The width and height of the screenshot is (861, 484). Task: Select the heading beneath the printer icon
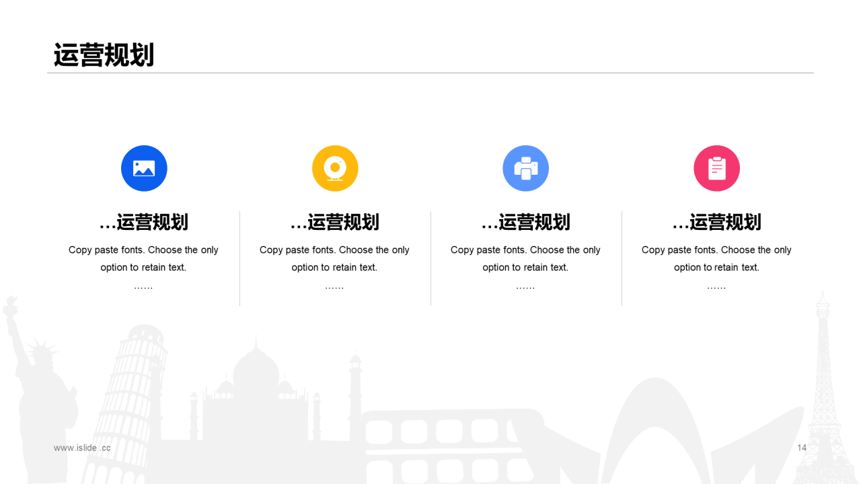tap(526, 222)
